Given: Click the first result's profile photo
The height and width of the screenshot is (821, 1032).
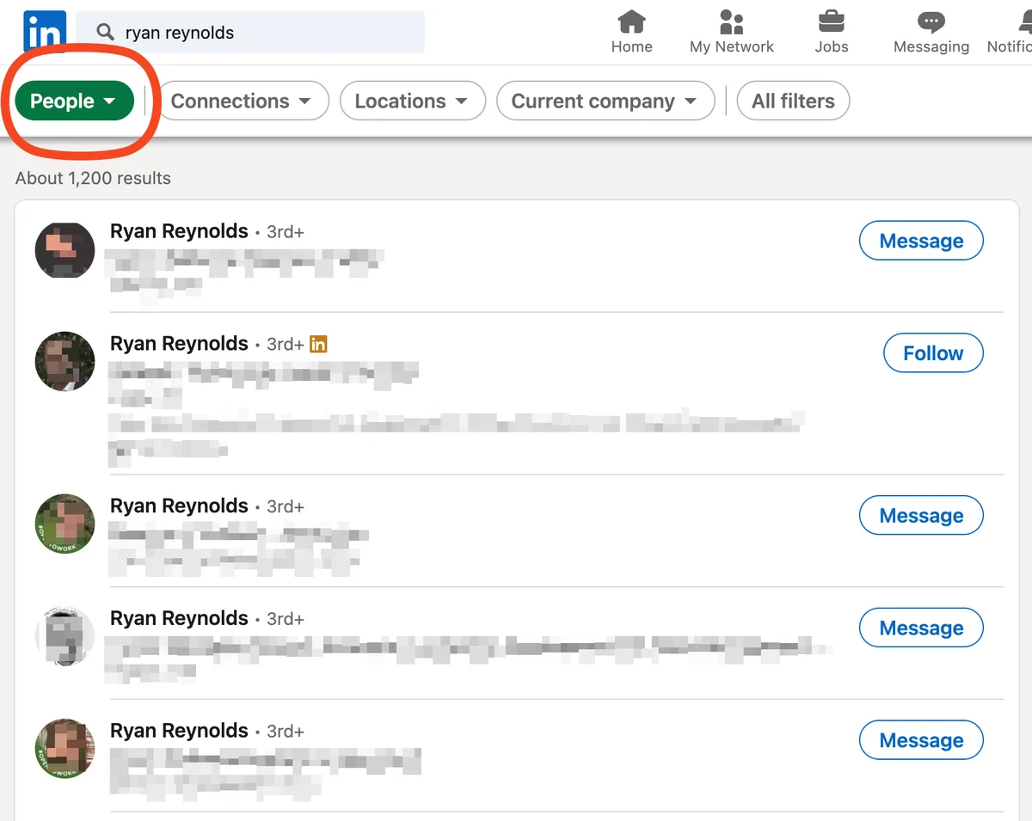Looking at the screenshot, I should pos(64,250).
